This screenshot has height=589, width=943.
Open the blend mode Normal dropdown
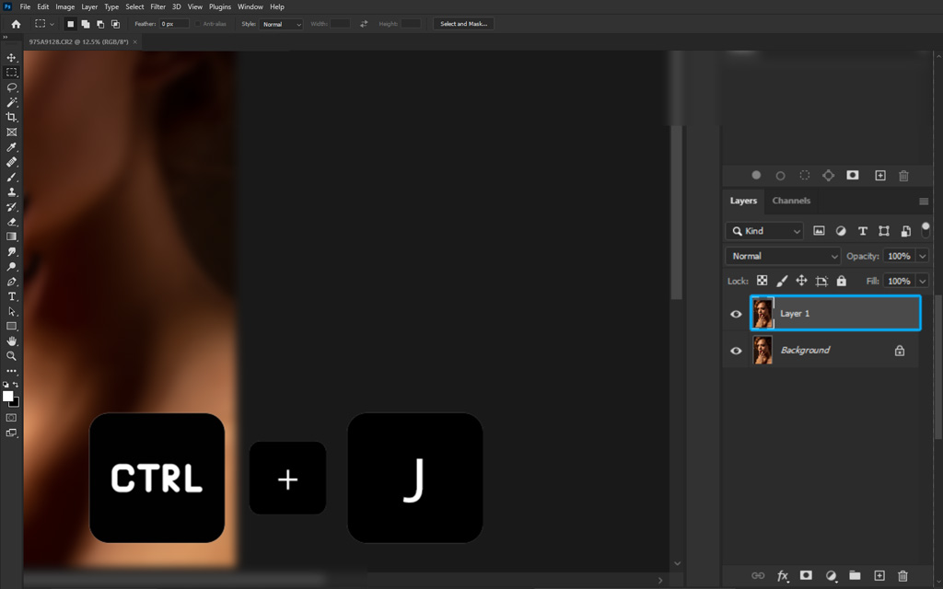[783, 256]
